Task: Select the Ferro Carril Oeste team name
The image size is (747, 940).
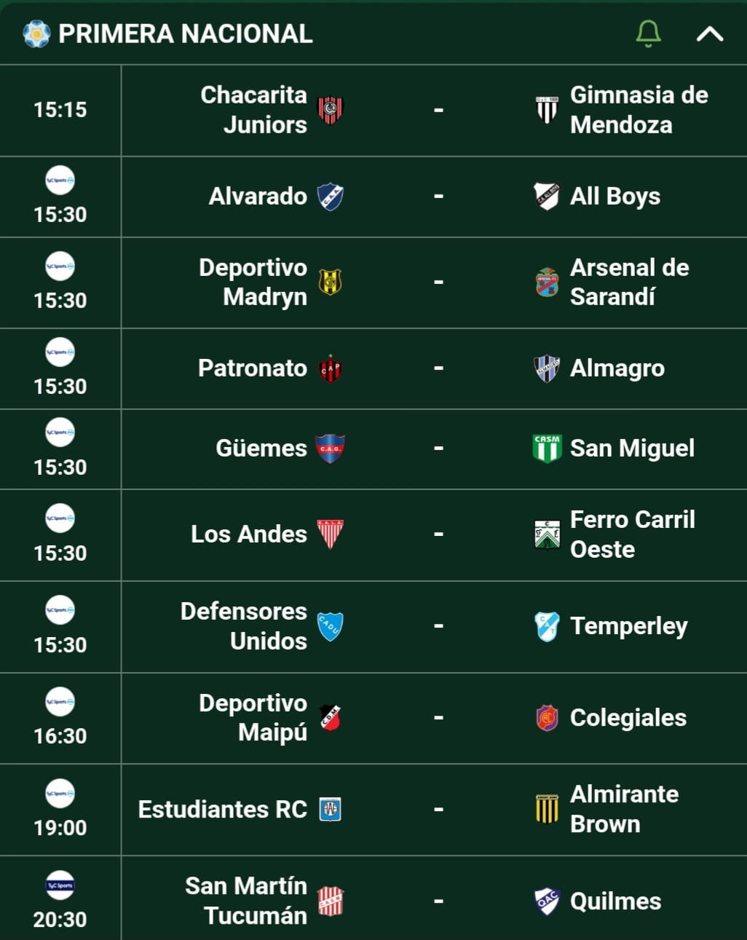Action: coord(633,534)
